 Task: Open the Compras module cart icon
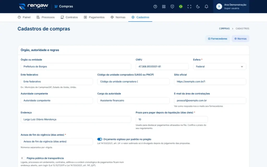pyautogui.click(x=56, y=7)
